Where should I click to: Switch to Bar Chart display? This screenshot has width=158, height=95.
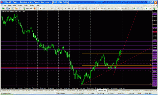point(131,9)
